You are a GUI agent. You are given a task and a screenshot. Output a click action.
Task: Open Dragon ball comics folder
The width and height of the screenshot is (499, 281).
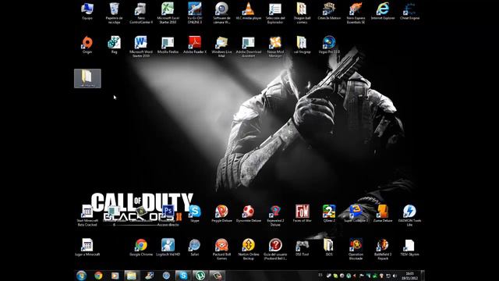pyautogui.click(x=302, y=13)
